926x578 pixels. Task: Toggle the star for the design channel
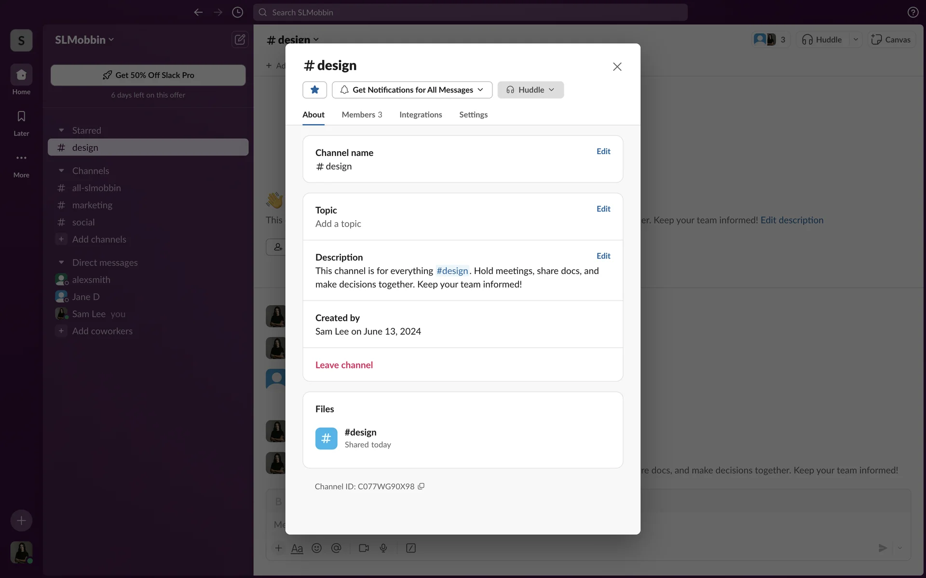314,90
